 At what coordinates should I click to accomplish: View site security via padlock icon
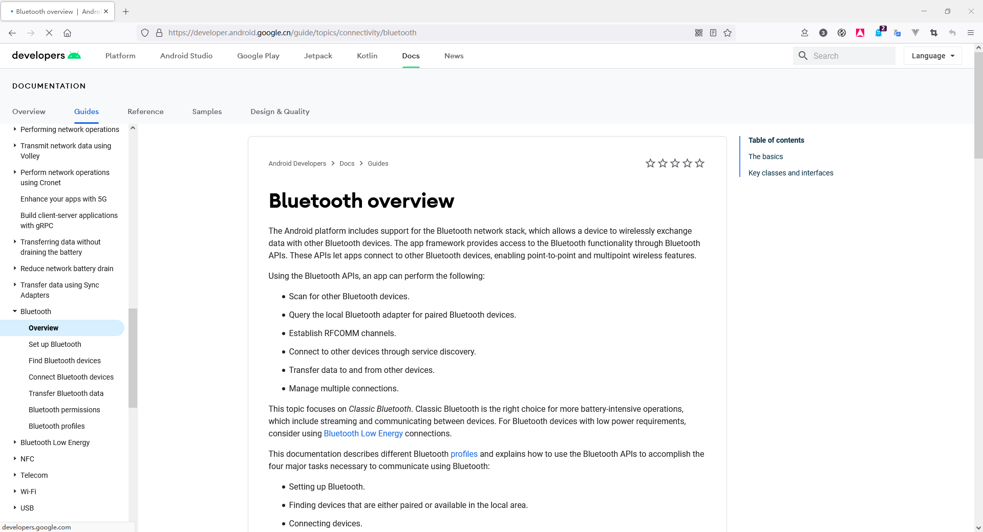[x=159, y=33]
